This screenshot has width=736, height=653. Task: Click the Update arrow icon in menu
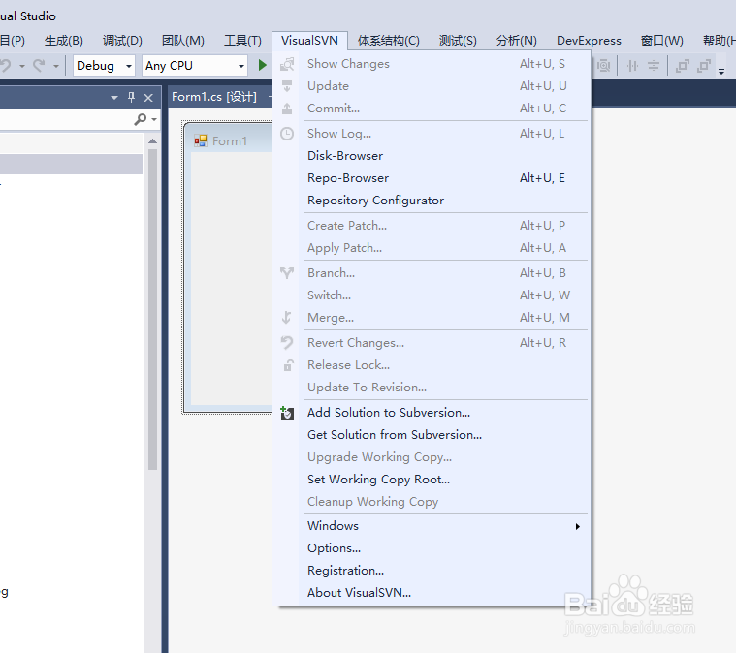pos(287,86)
